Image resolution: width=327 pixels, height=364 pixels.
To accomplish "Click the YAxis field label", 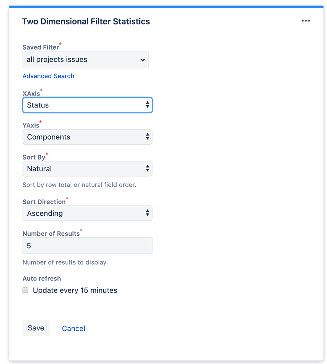I will (x=31, y=125).
